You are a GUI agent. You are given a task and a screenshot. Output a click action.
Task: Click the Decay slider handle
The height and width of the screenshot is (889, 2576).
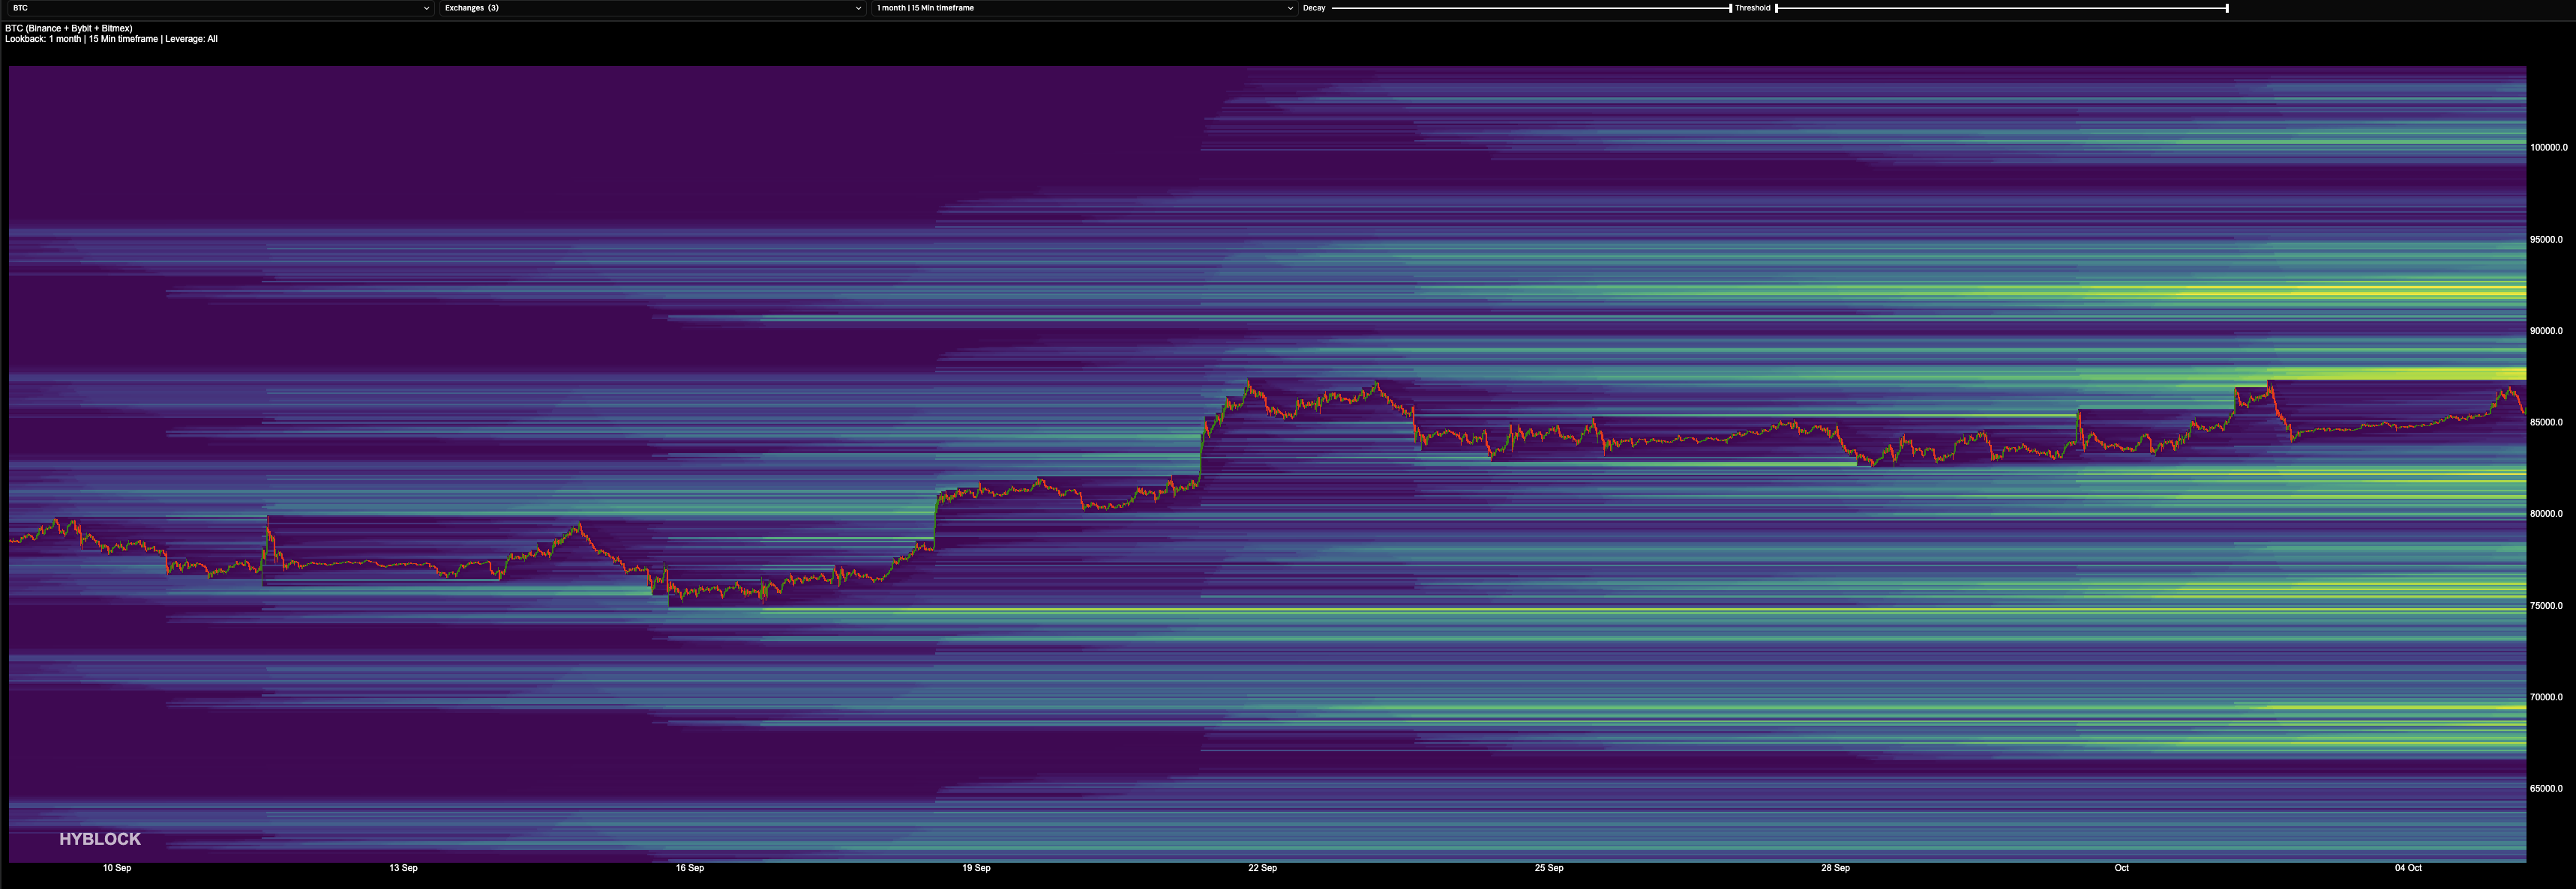1730,8
